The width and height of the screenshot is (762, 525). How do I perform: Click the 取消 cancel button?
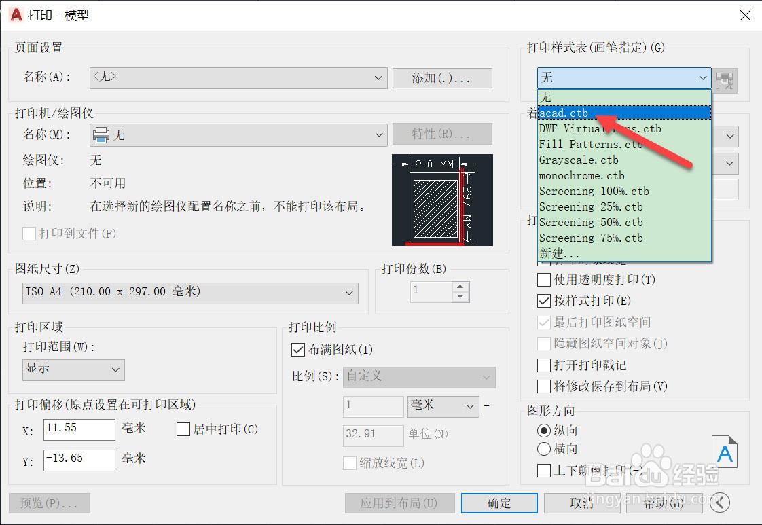pyautogui.click(x=582, y=503)
